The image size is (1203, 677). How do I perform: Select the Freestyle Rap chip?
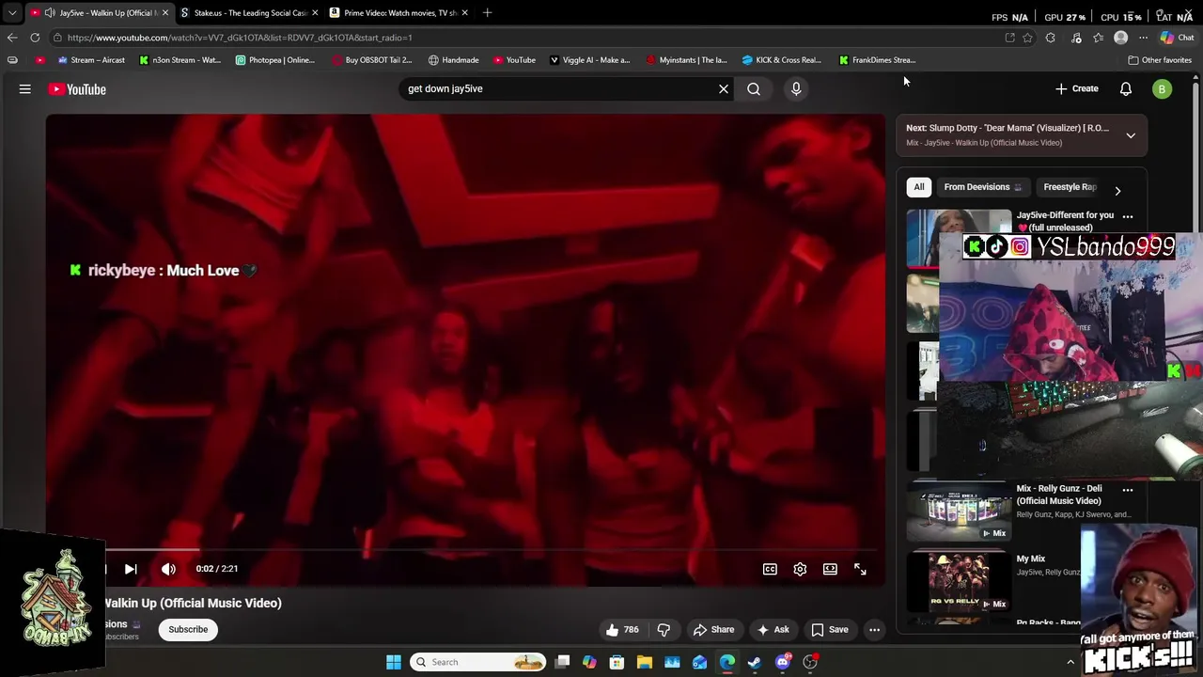tap(1070, 187)
